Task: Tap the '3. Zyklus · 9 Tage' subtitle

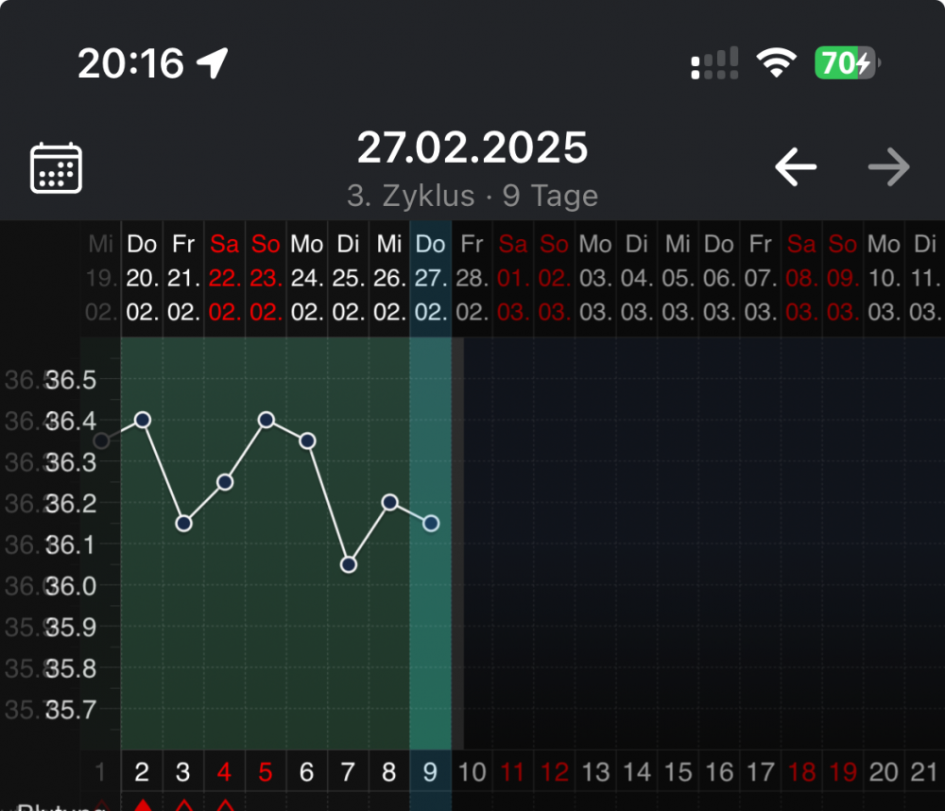Action: (472, 196)
